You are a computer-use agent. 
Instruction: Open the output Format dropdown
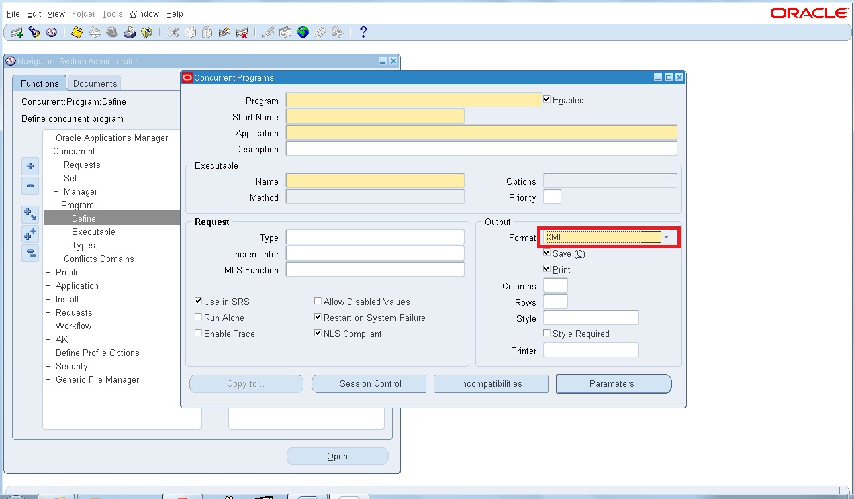[666, 237]
